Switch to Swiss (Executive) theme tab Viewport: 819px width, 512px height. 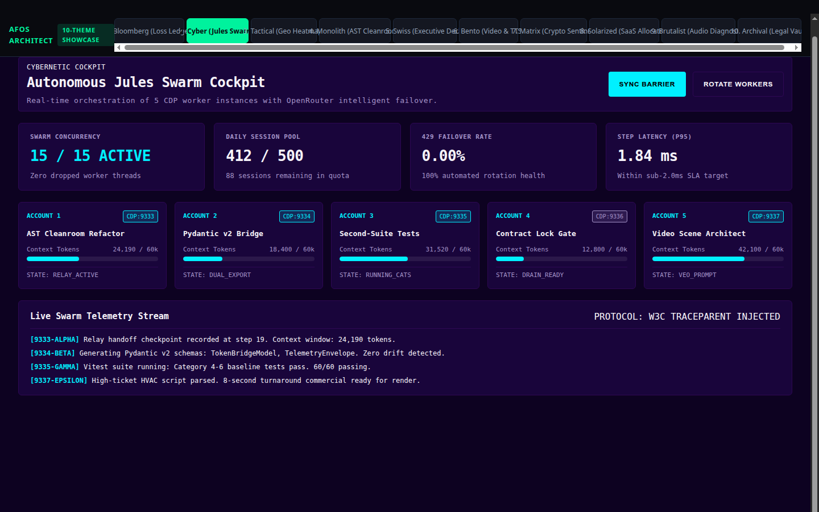[424, 31]
